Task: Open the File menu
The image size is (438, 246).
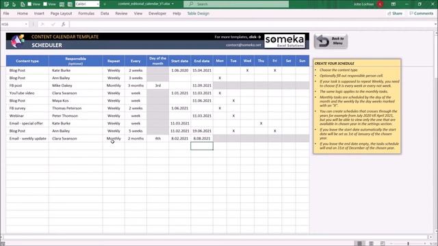Action: (6, 14)
